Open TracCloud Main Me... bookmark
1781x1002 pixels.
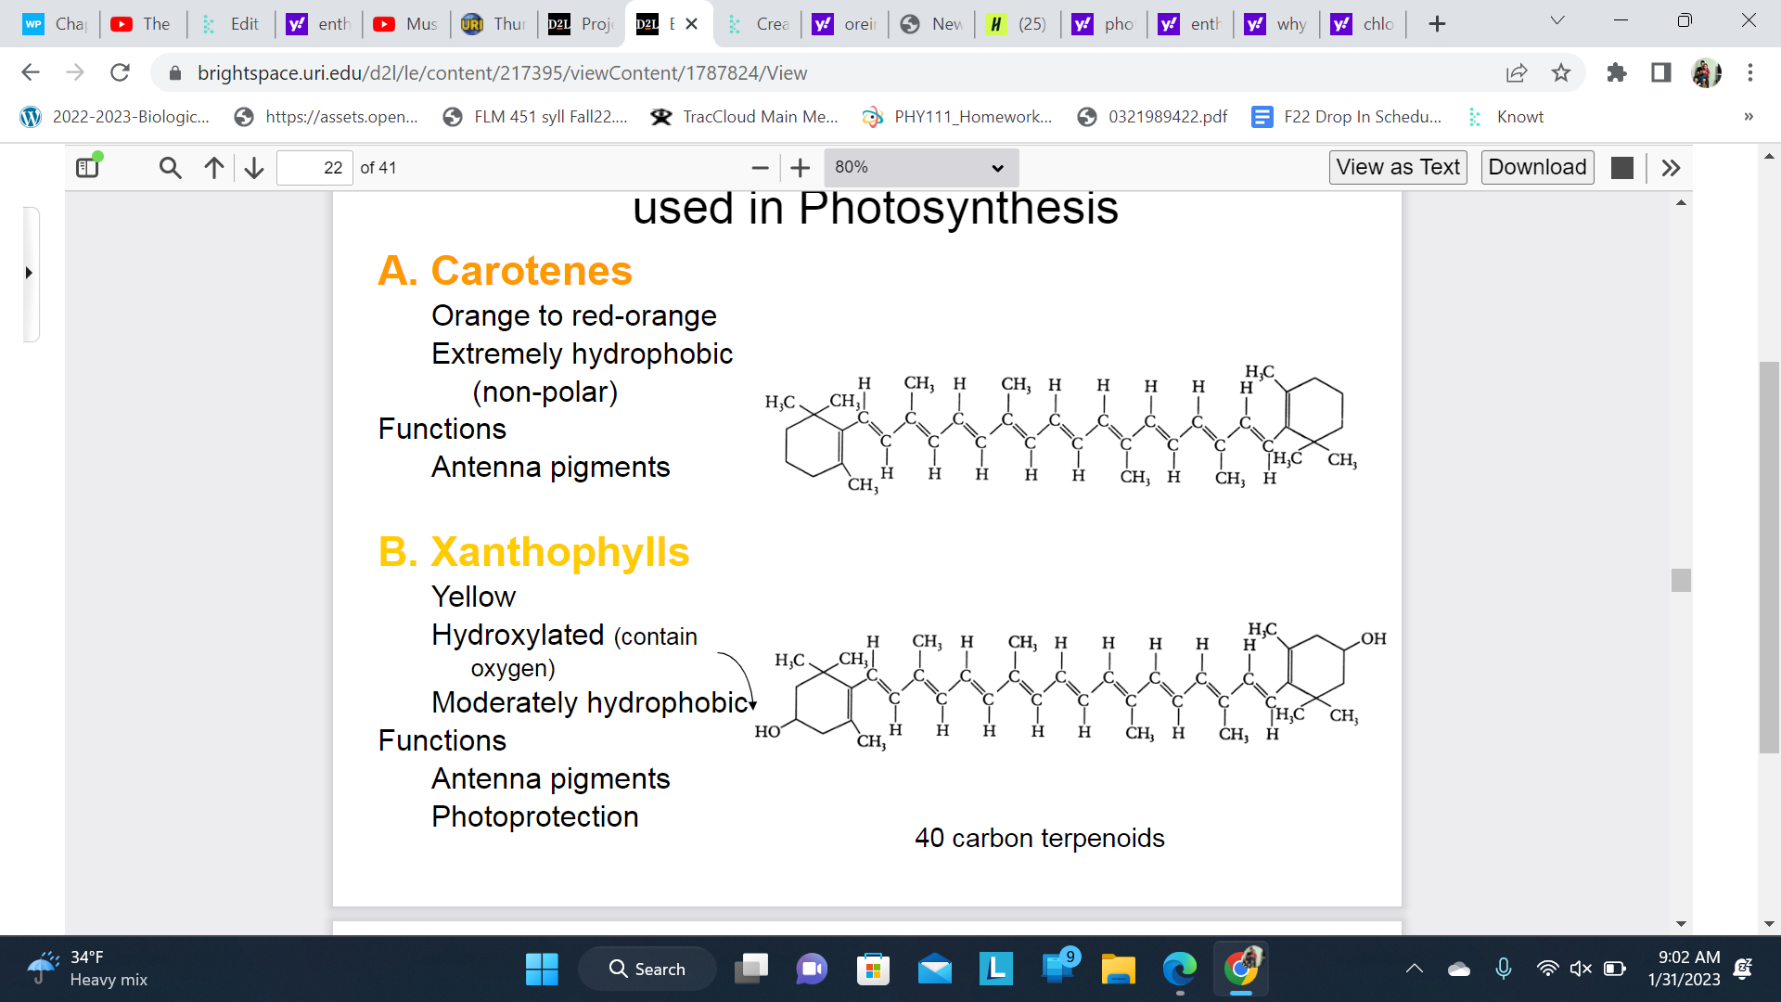[x=745, y=117]
